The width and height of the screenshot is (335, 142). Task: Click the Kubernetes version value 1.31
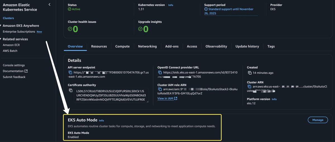pos(141,9)
